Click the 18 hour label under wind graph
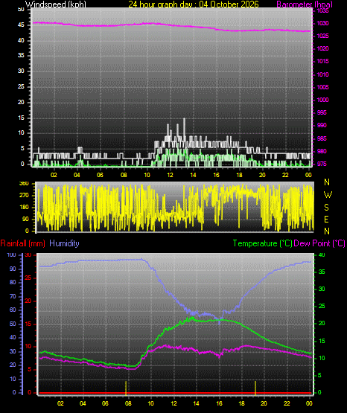Screen dimensions: 347x413 (239, 175)
